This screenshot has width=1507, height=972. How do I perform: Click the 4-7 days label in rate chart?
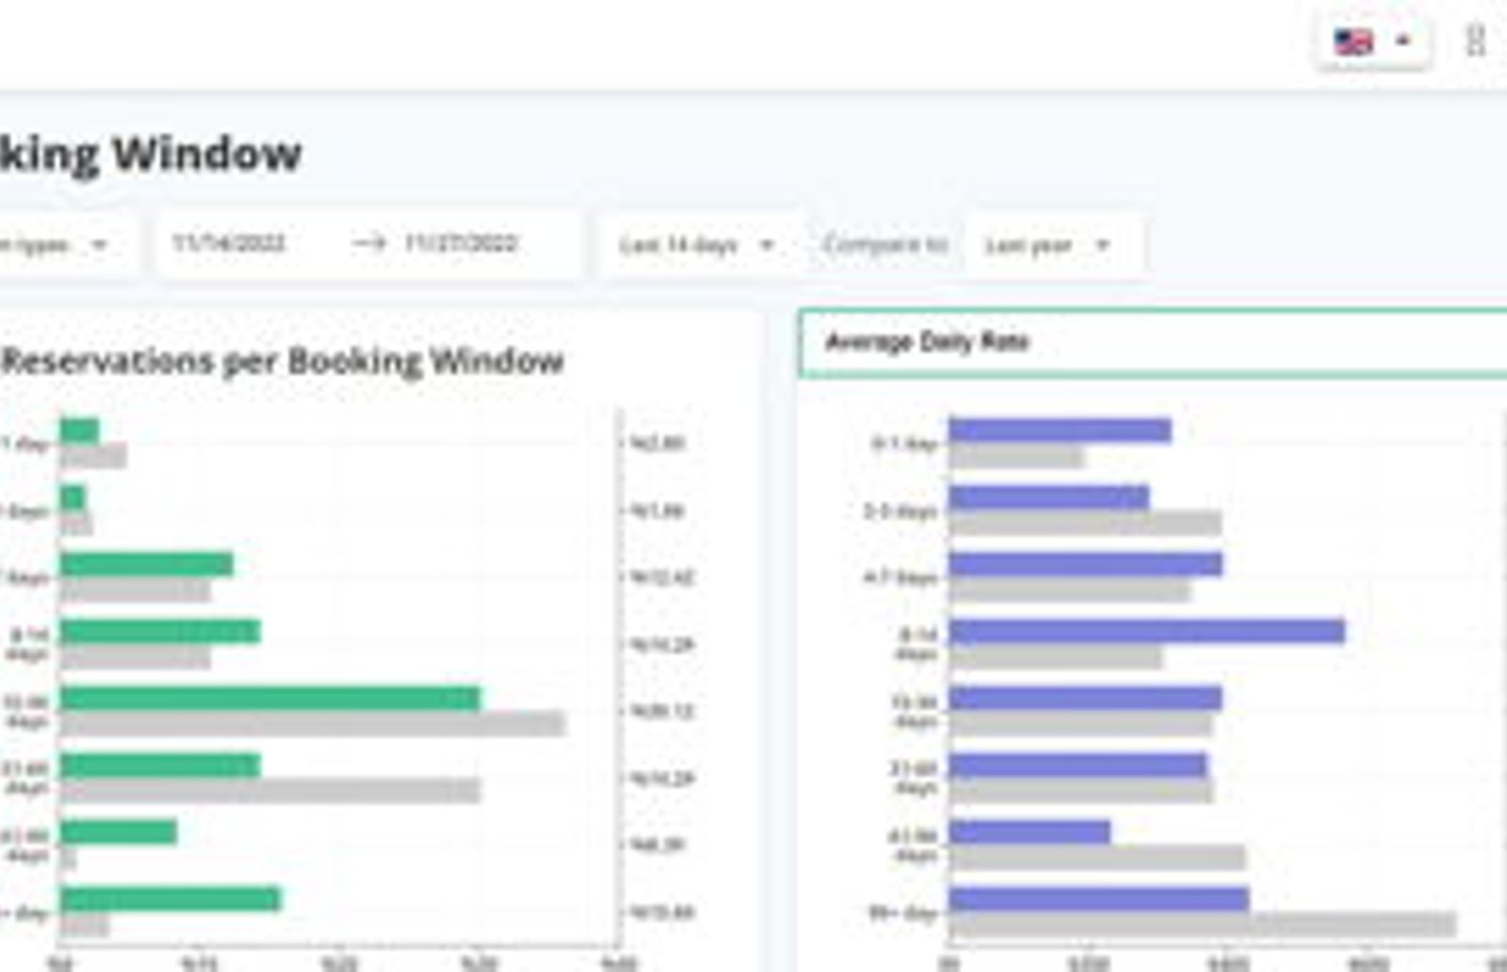point(900,577)
